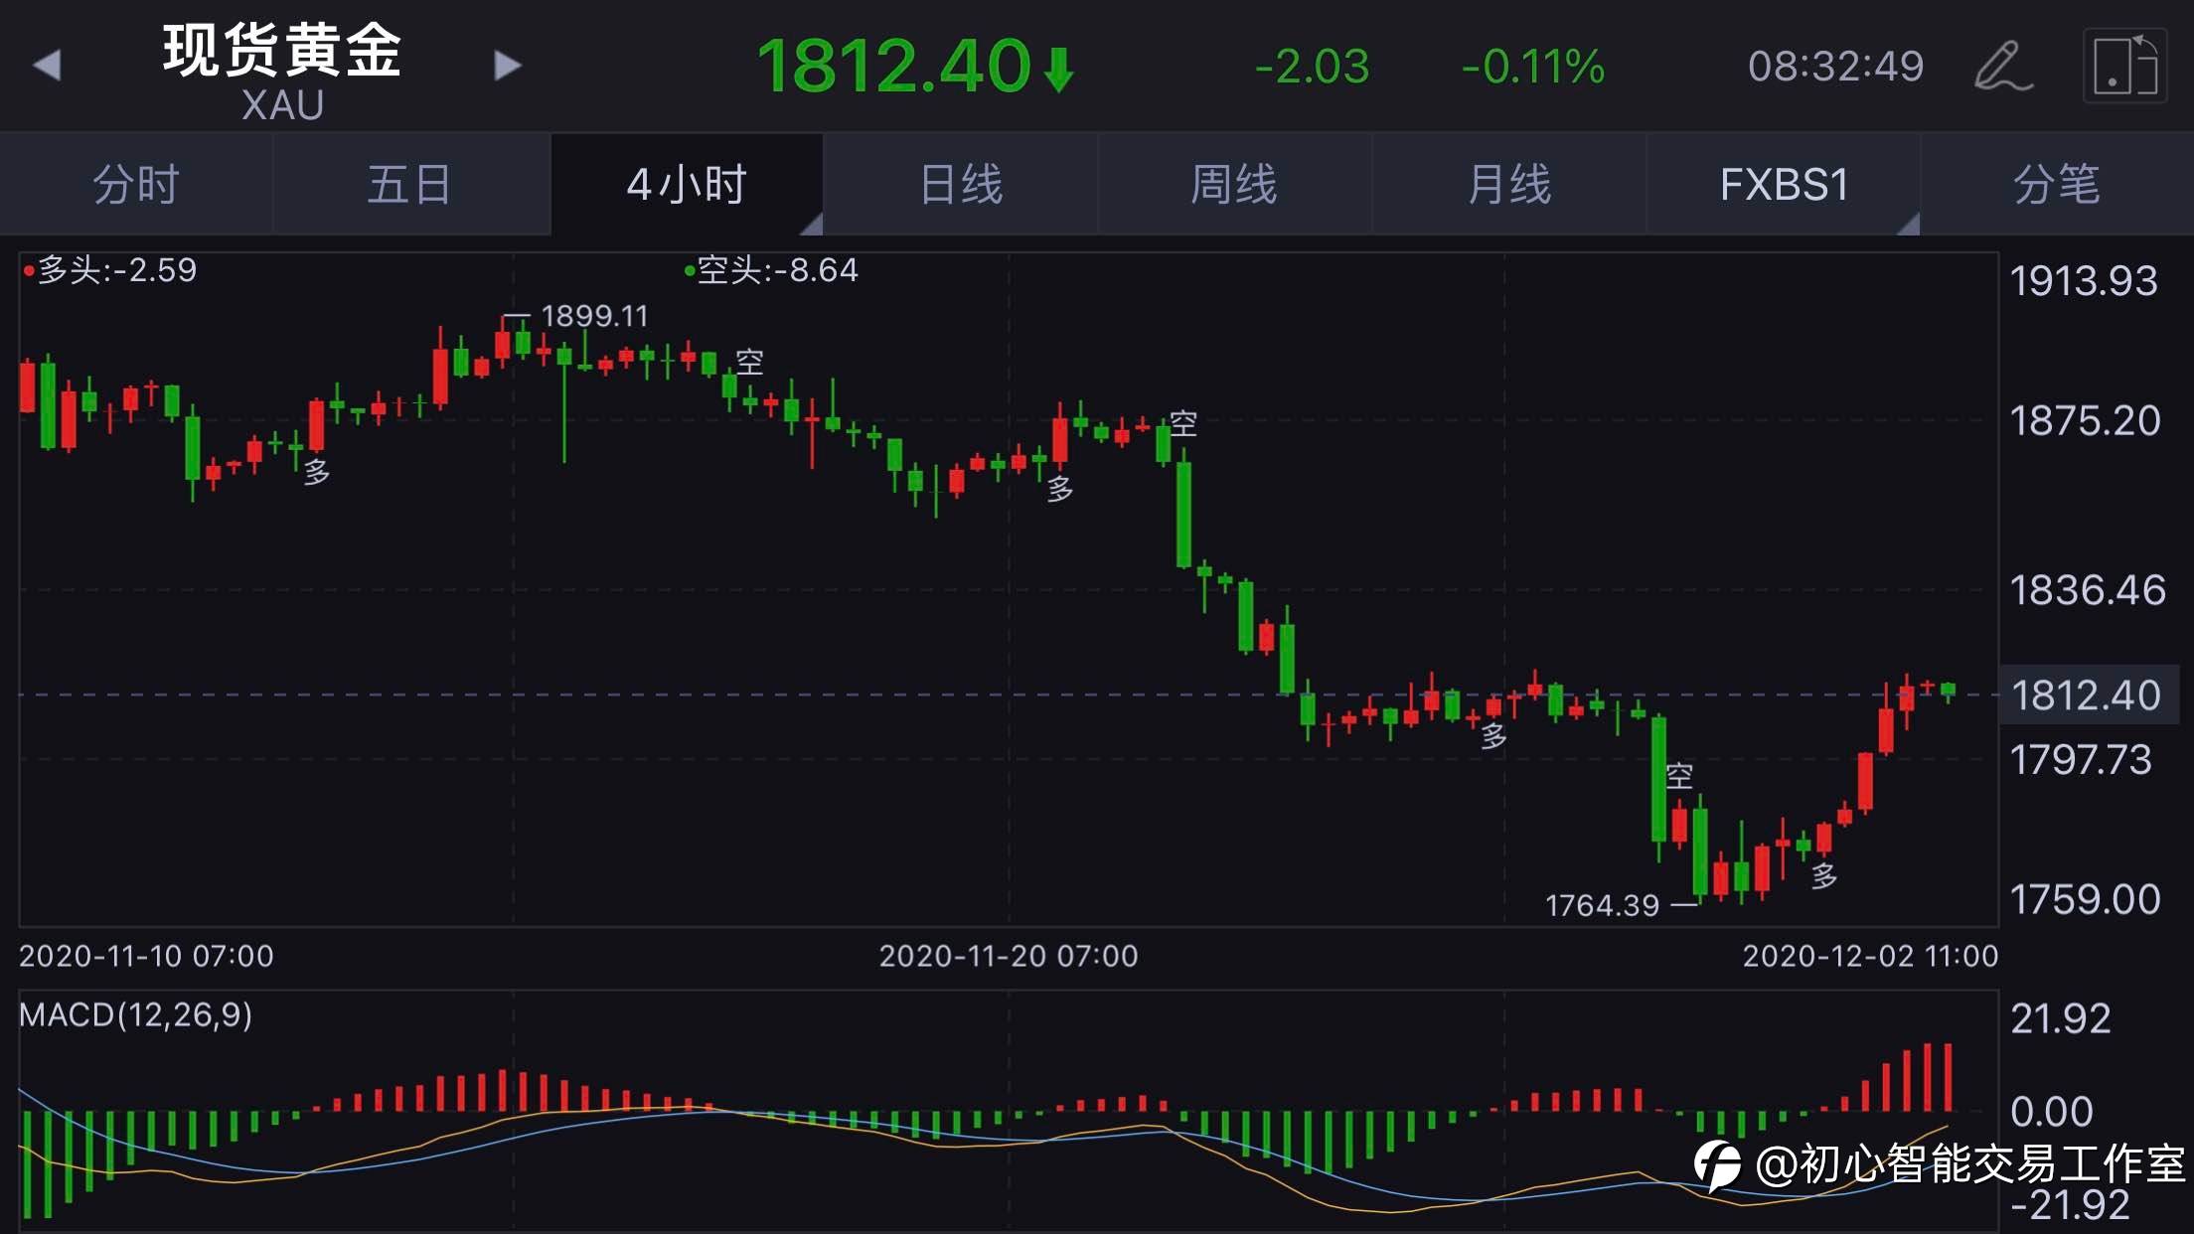This screenshot has width=2194, height=1234.
Task: Tap the 空 signal right of the 1899.11 peak
Action: click(x=749, y=362)
